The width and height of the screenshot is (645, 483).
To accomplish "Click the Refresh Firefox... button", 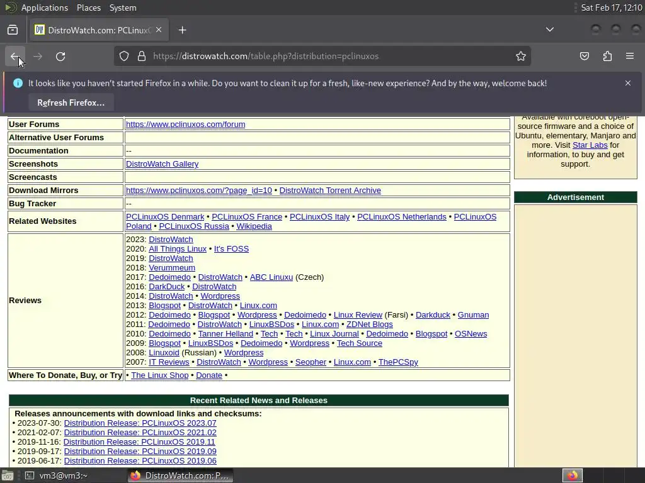I will coord(71,103).
